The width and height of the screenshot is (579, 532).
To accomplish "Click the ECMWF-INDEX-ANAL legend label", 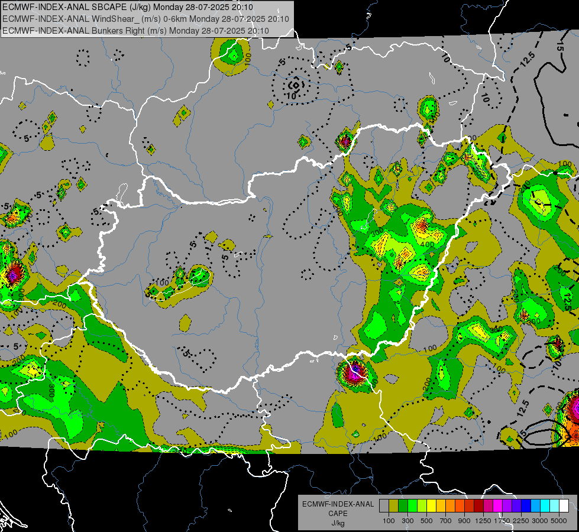I will (338, 504).
